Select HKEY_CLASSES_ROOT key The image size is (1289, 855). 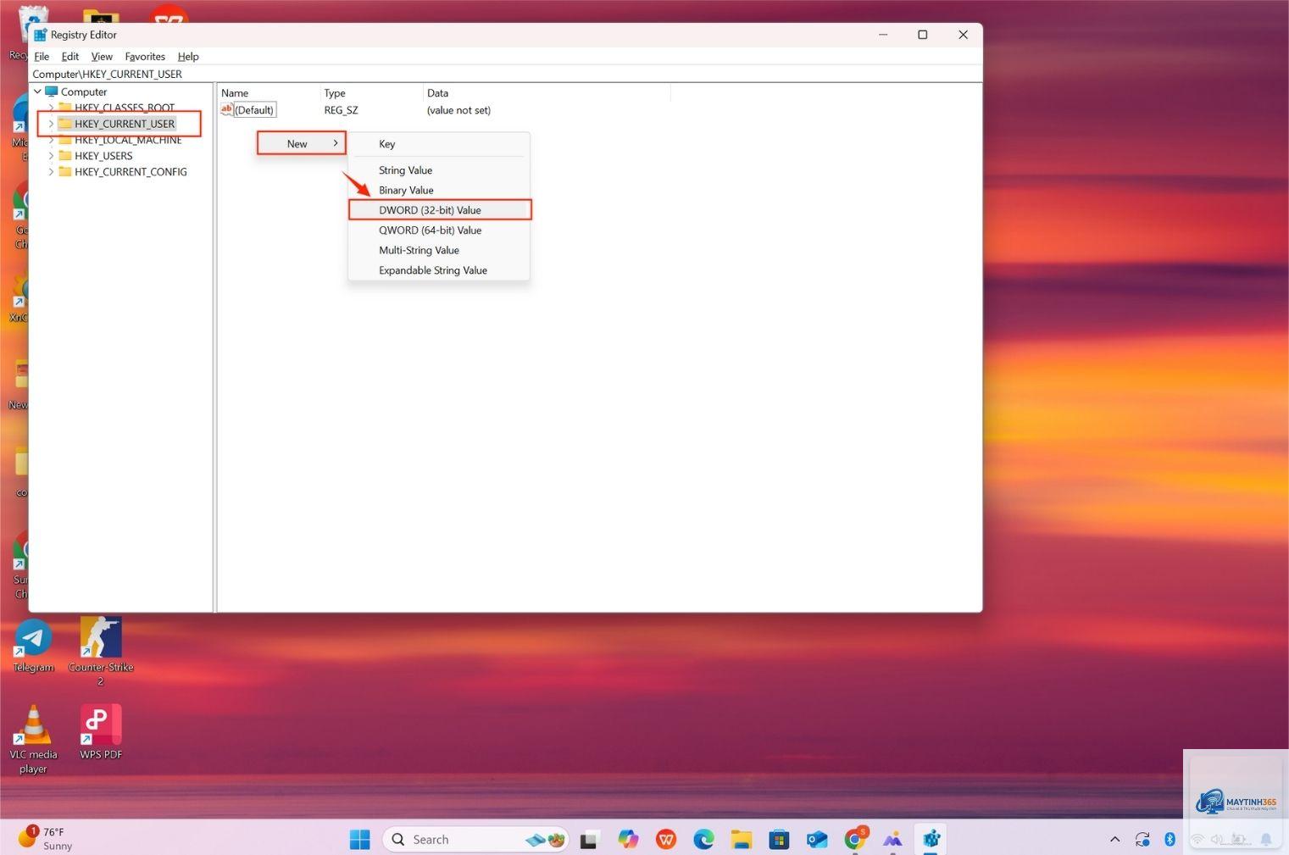pyautogui.click(x=125, y=108)
